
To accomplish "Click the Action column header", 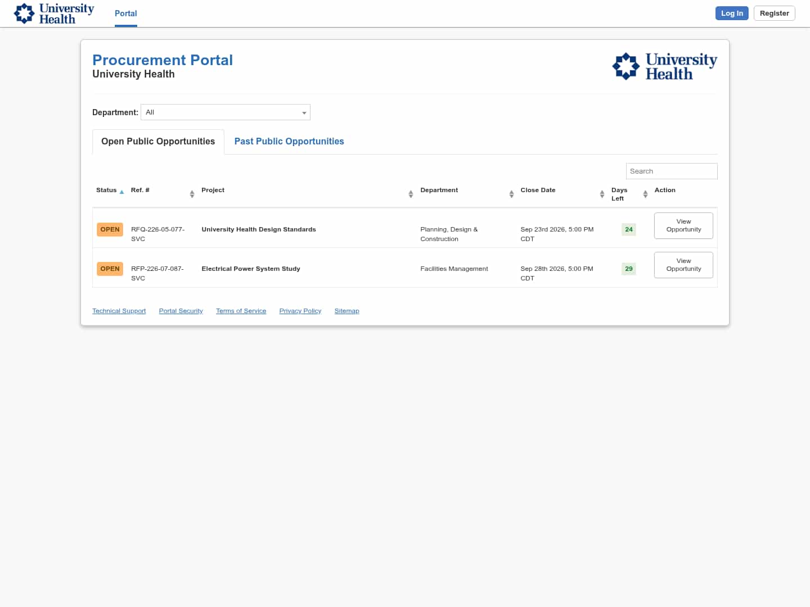I will [665, 190].
